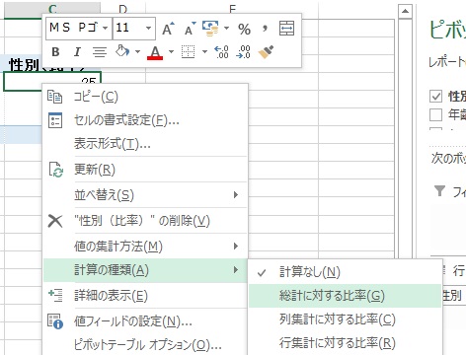Decrease decimal places icon
Image resolution: width=466 pixels, height=355 pixels.
coord(243,52)
